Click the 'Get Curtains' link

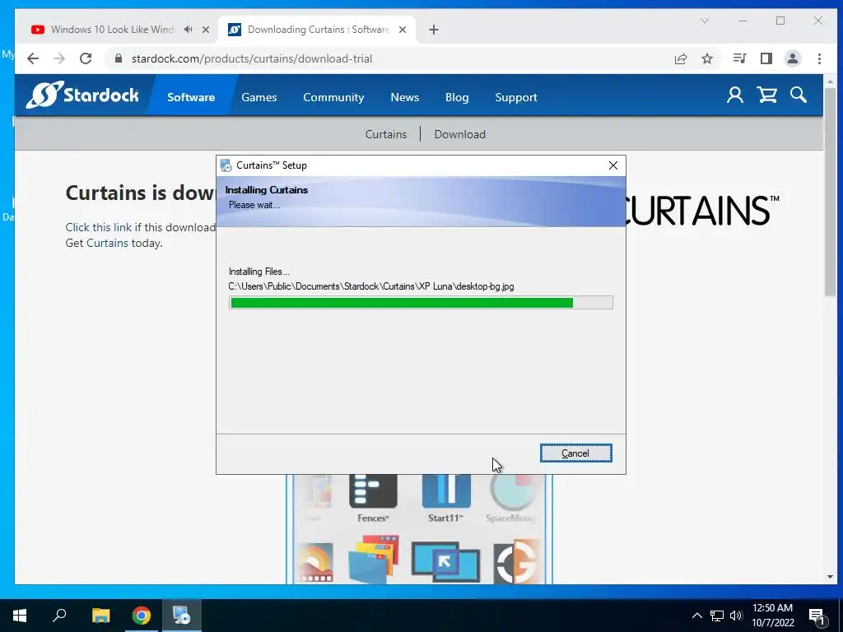coord(97,243)
